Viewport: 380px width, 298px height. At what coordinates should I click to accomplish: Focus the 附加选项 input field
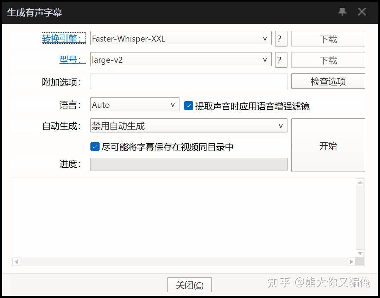[189, 82]
